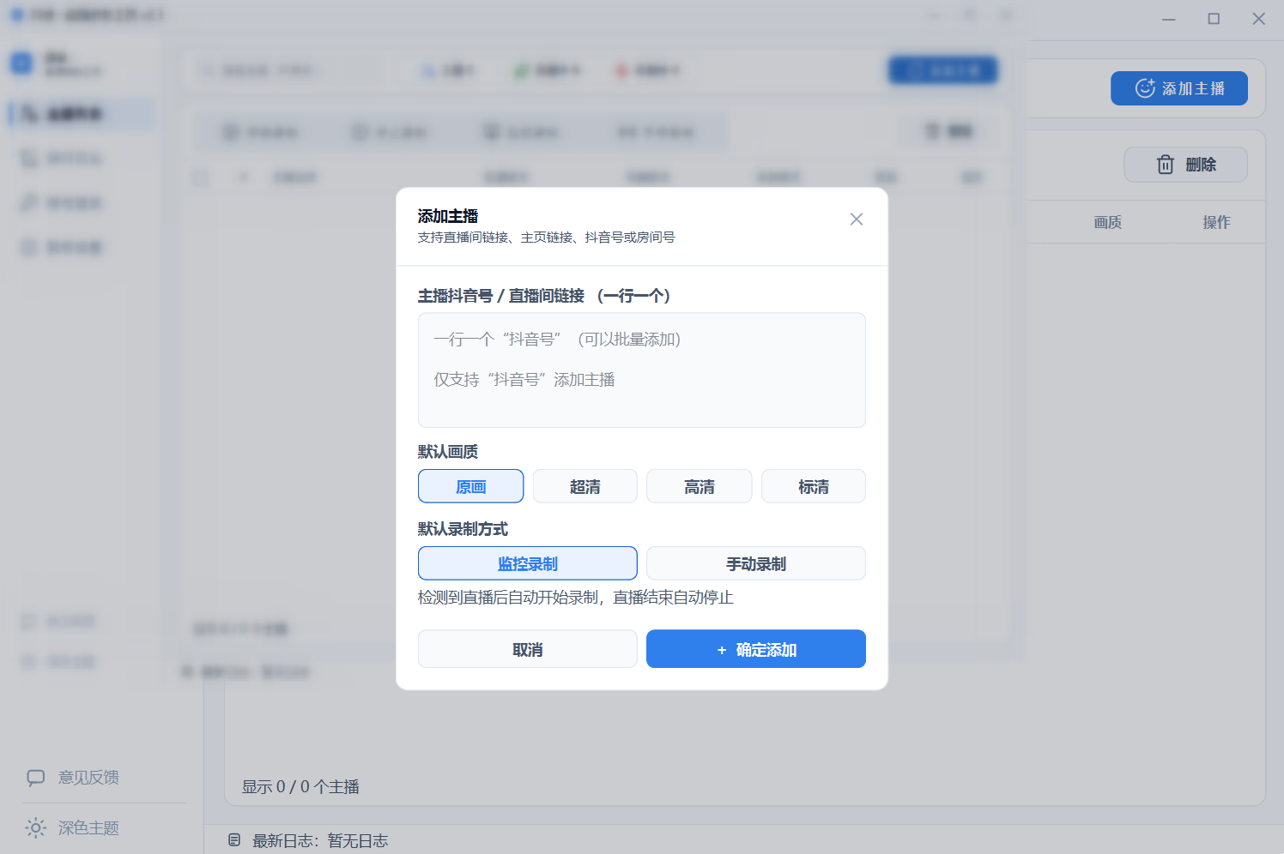This screenshot has width=1284, height=854.
Task: Confirm with 确定添加 button
Action: 756,649
